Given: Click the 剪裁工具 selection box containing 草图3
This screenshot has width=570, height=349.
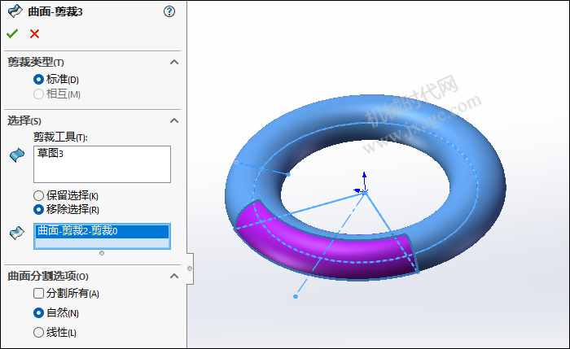Looking at the screenshot, I should pyautogui.click(x=102, y=164).
